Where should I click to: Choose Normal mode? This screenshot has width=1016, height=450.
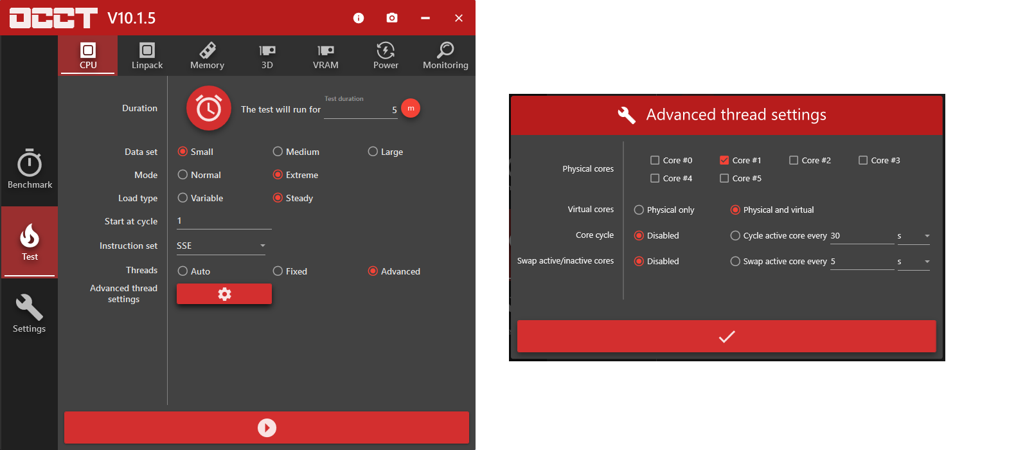199,175
